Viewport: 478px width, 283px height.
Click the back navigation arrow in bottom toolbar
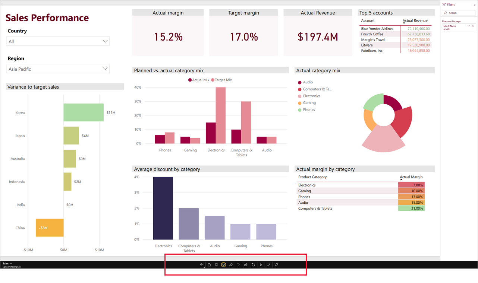[x=202, y=265]
